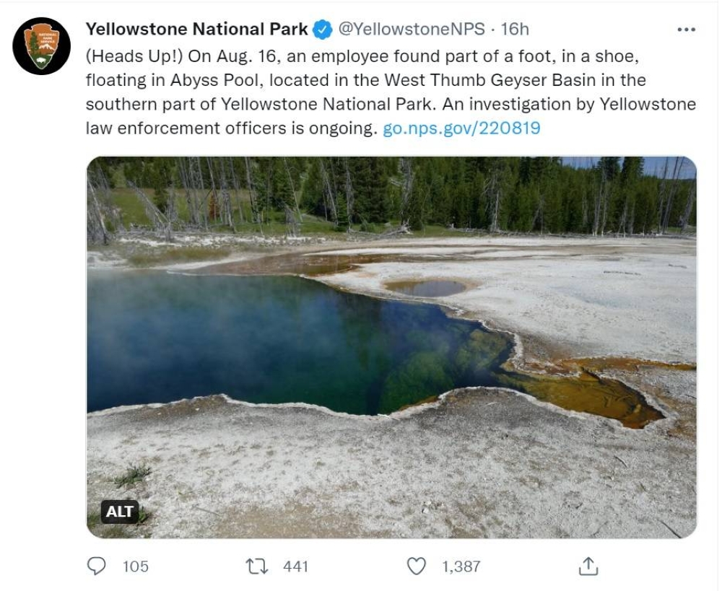Screen dimensions: 722x591
Task: View the image ALT text description
Action: [120, 512]
